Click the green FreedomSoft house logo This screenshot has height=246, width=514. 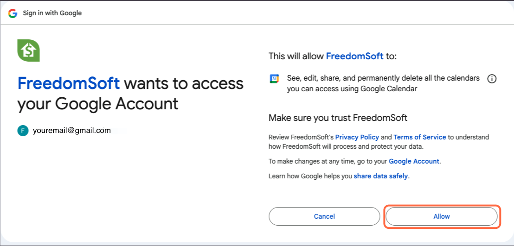pyautogui.click(x=28, y=50)
